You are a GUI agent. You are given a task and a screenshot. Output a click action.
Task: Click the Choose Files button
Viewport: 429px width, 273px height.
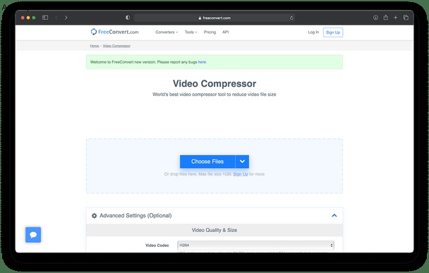[207, 162]
